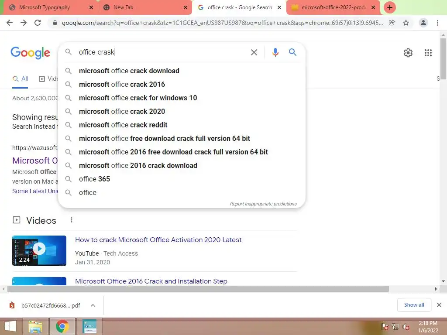Bookmark this page with the star icon
The image size is (447, 335).
click(x=406, y=23)
